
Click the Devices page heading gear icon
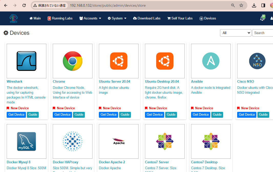coord(6,33)
